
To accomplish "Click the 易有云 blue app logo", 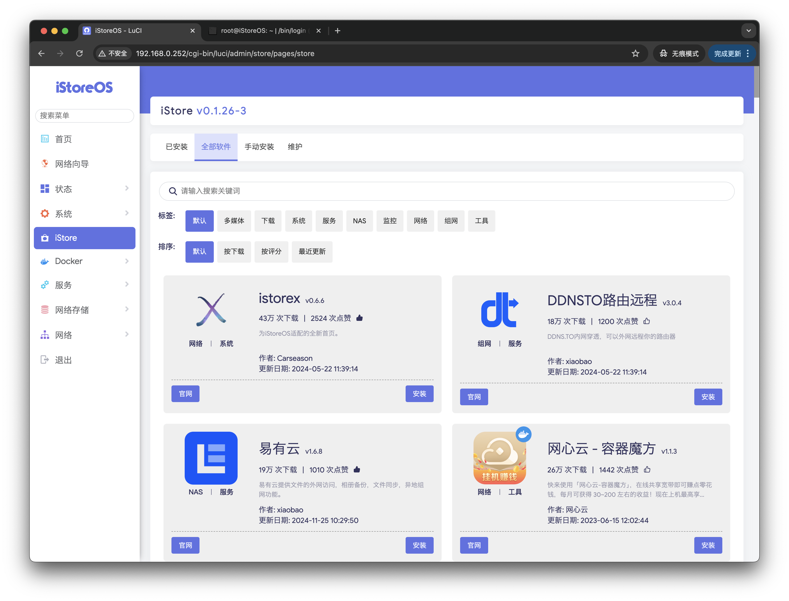I will click(x=211, y=458).
